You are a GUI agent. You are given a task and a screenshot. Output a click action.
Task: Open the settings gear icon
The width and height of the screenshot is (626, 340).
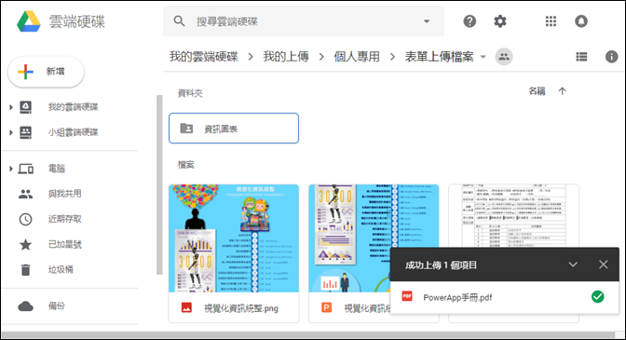click(x=500, y=20)
